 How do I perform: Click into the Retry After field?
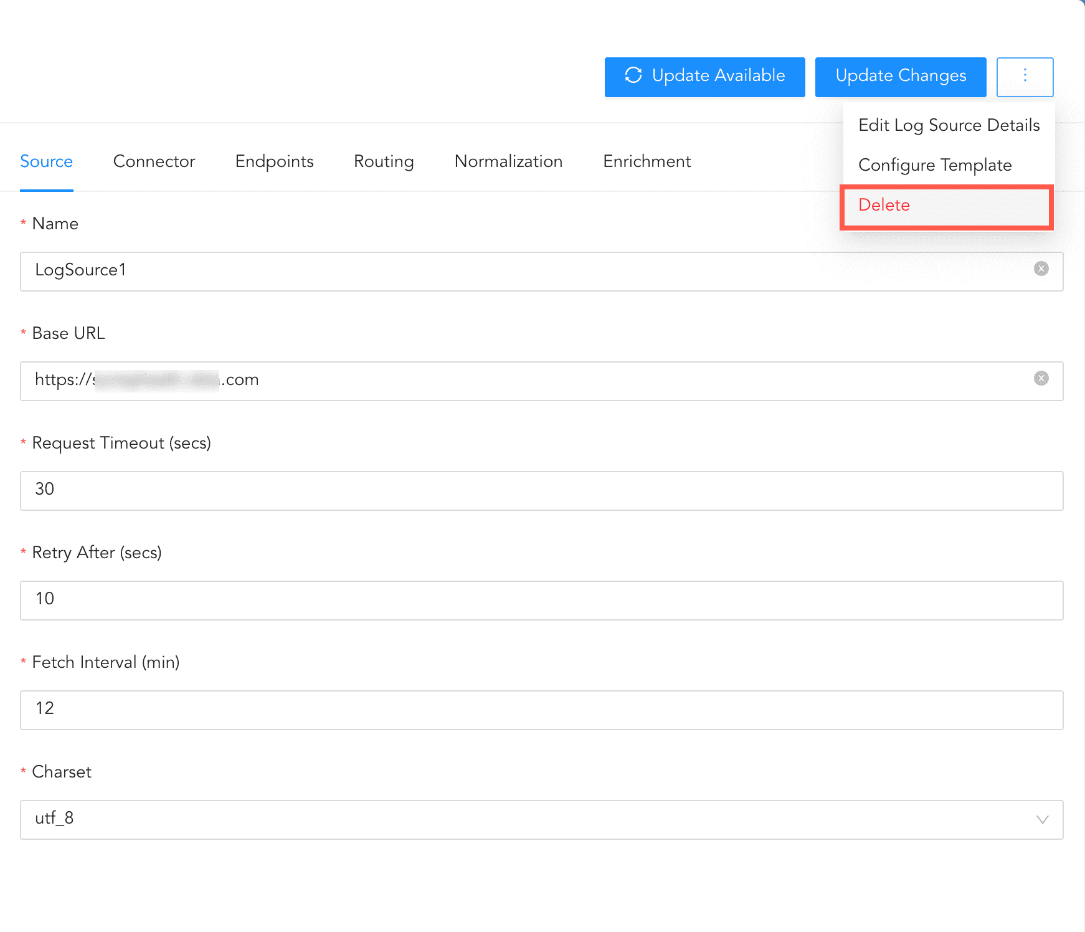click(x=541, y=600)
